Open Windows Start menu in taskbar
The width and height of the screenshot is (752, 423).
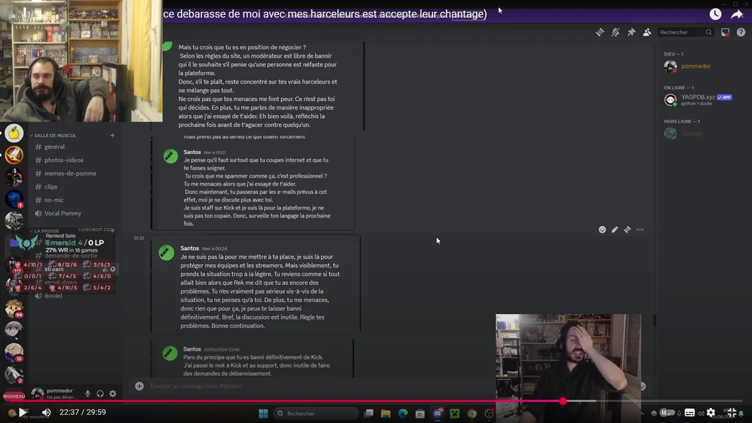[263, 414]
